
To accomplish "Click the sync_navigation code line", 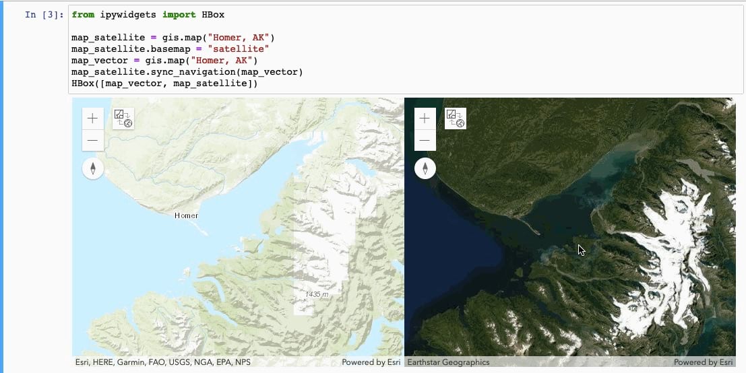I will [187, 72].
